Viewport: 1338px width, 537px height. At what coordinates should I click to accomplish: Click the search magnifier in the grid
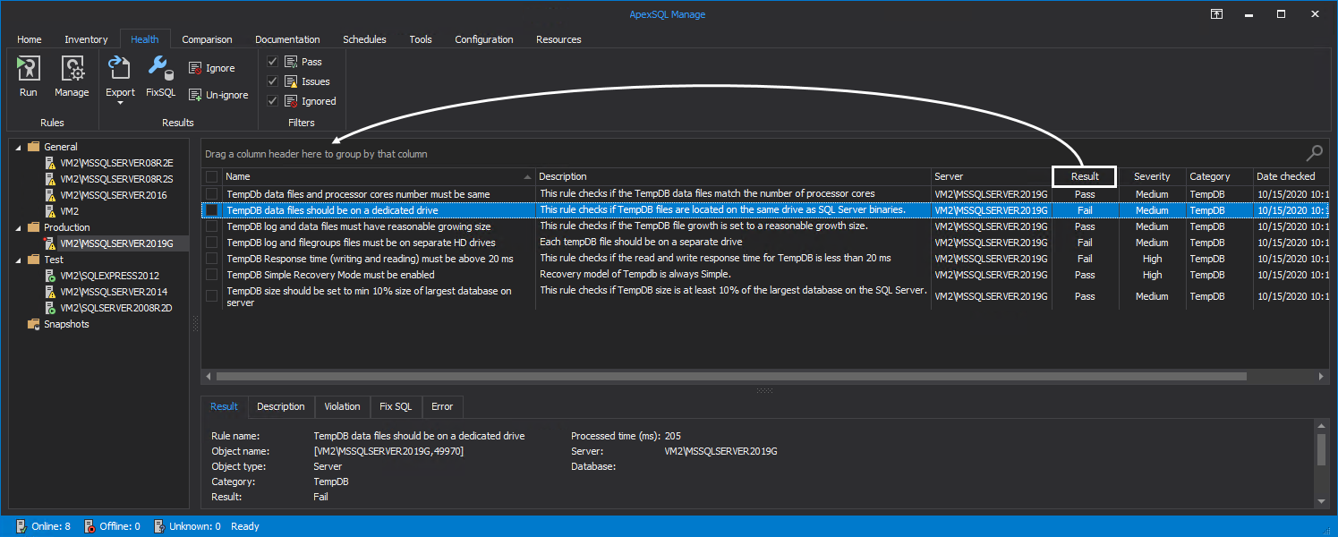click(1315, 153)
